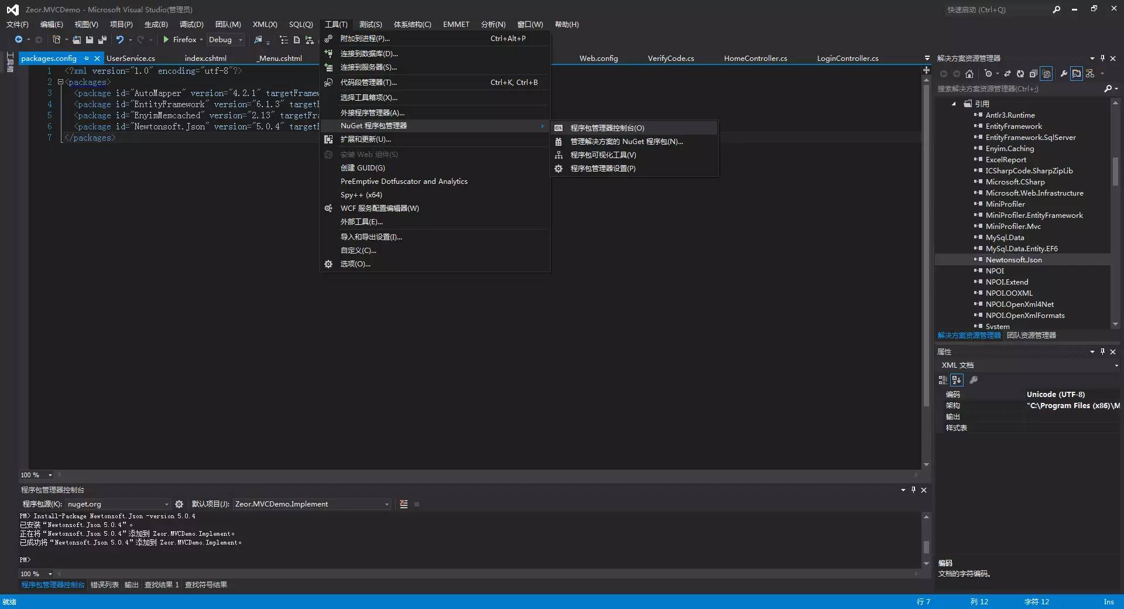This screenshot has width=1124, height=609.
Task: Click the Save All double-disk icon
Action: [102, 39]
